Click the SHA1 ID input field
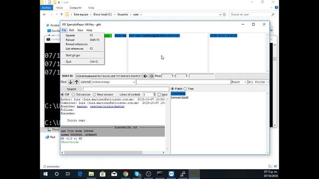Image resolution: width=319 pixels, height=179 pixels. click(109, 76)
